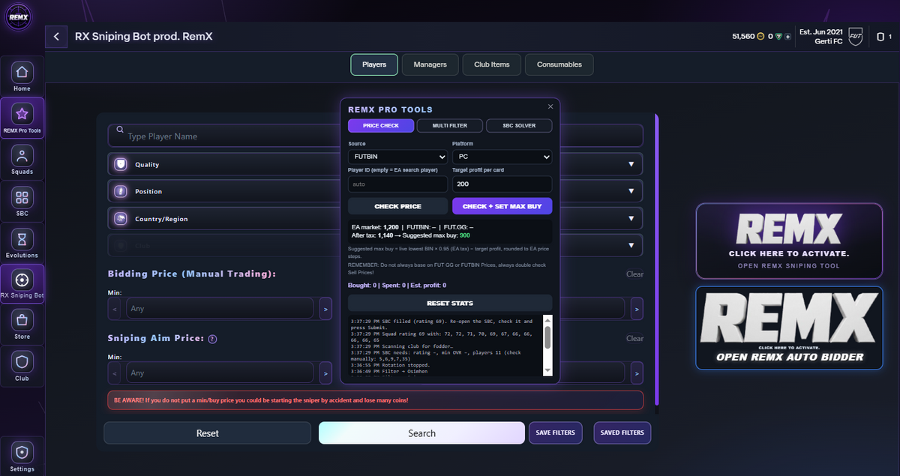900x476 pixels.
Task: Click the Reset button beside Search
Action: (207, 433)
